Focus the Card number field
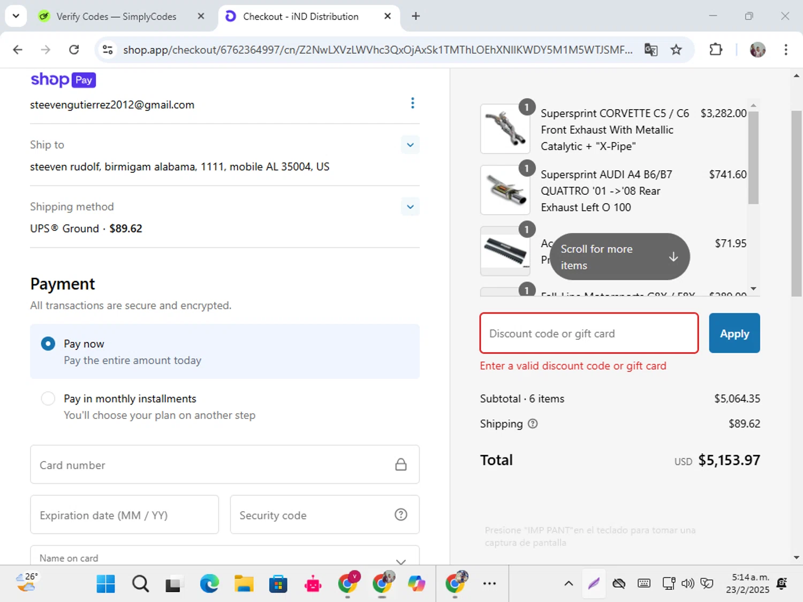Viewport: 803px width, 602px height. point(225,464)
